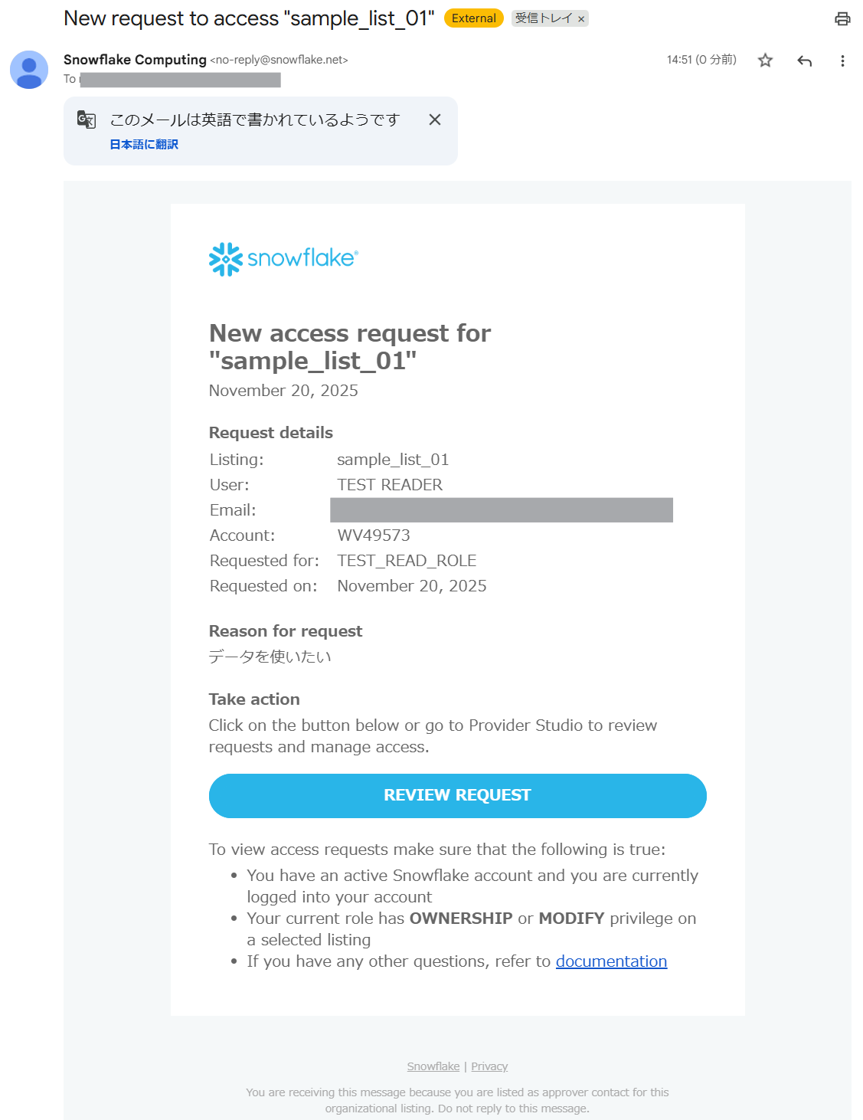Click the Snowflake logo in email body
The width and height of the screenshot is (863, 1120).
pyautogui.click(x=283, y=259)
